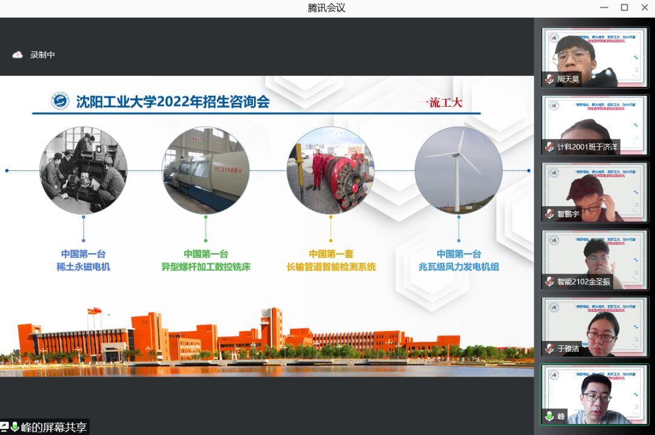The image size is (655, 435).
Task: Click muted microphone icon beside 周天昊
Action: pos(549,79)
